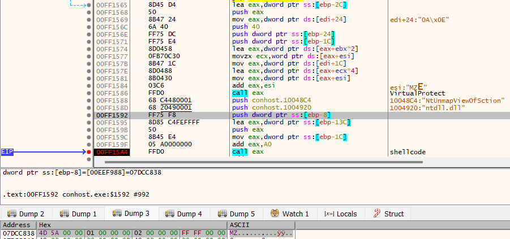Open the Dump 4 tab

click(185, 214)
